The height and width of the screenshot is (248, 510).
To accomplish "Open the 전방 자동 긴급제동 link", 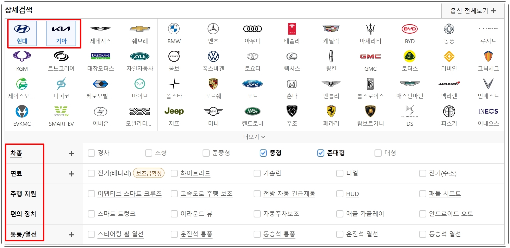I will pos(289,194).
